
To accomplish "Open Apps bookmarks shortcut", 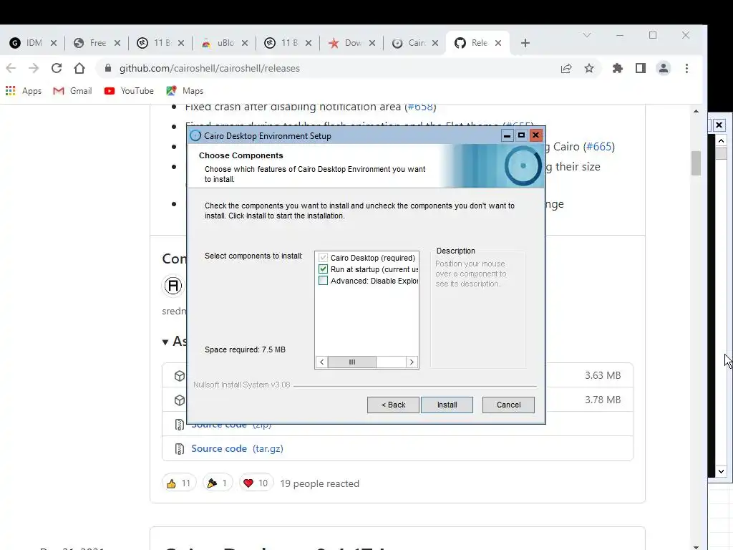I will click(x=24, y=91).
